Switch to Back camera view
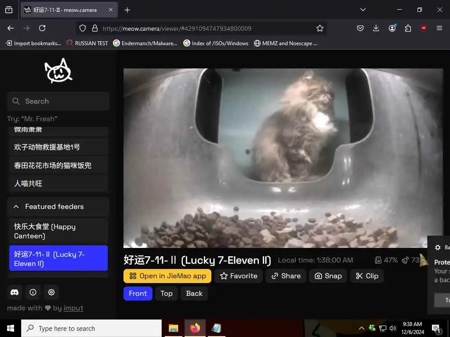 194,294
